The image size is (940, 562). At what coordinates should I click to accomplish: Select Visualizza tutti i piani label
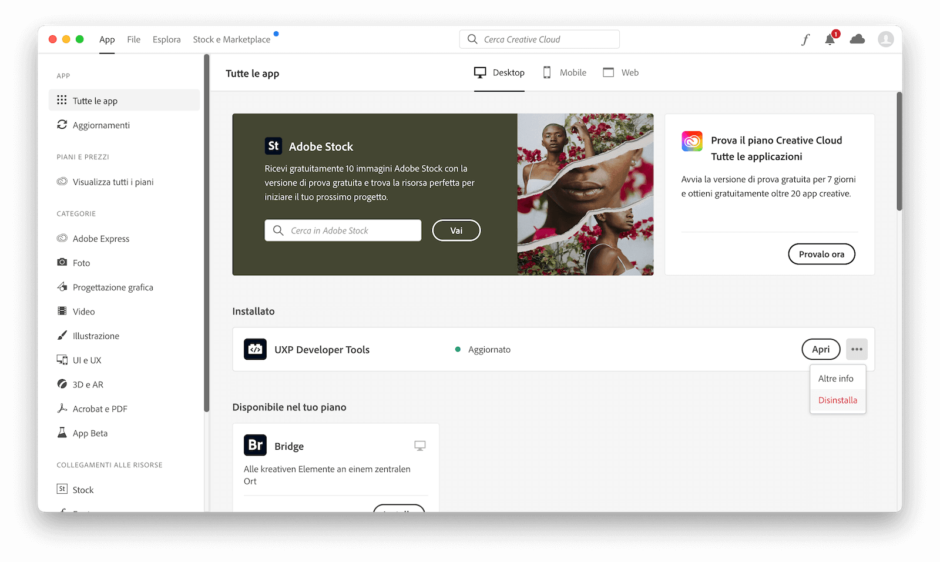[x=113, y=182]
